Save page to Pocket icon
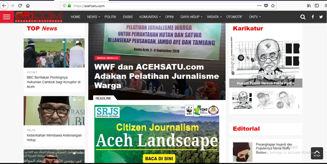The height and width of the screenshot is (164, 327). pos(266,6)
